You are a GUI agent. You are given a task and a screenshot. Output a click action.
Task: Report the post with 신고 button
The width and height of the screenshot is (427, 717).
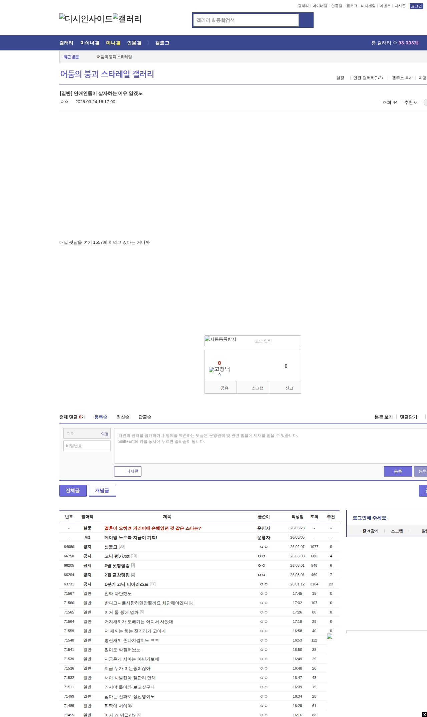click(285, 388)
